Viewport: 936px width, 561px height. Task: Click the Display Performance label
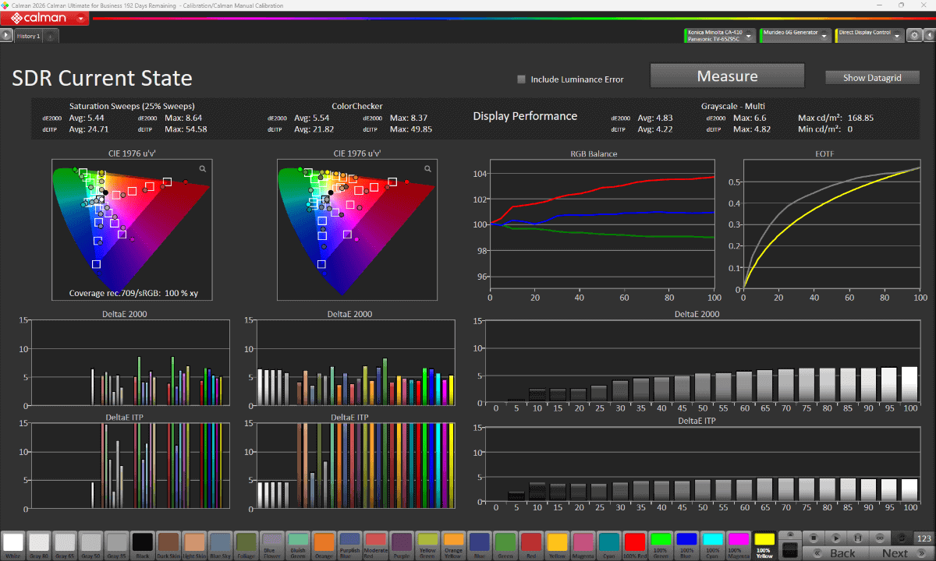click(x=525, y=116)
